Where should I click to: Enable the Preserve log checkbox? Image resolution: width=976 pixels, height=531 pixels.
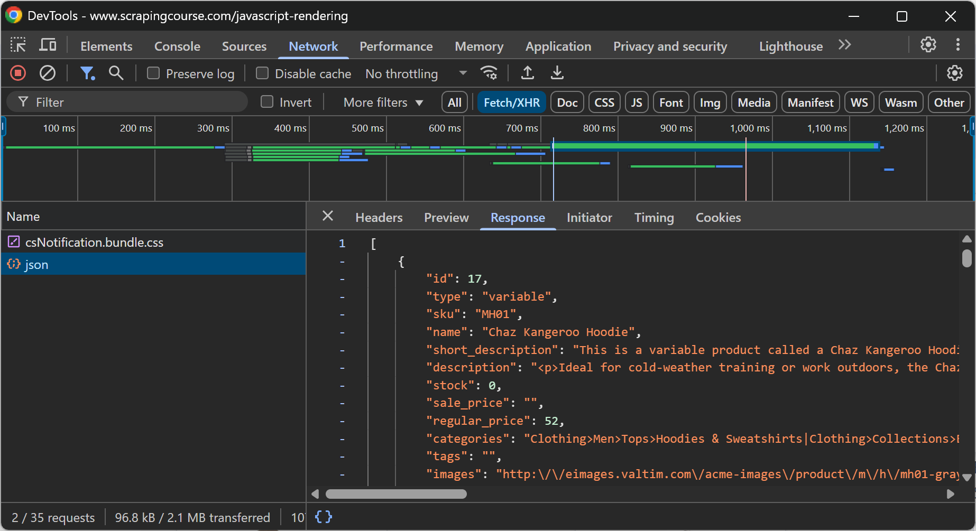153,73
